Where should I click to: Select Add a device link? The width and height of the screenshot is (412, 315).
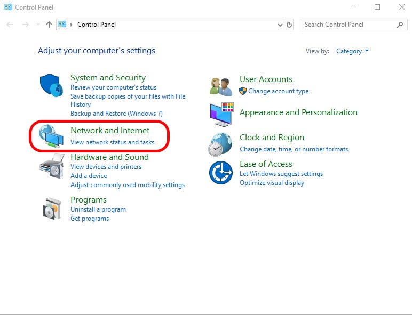point(89,175)
